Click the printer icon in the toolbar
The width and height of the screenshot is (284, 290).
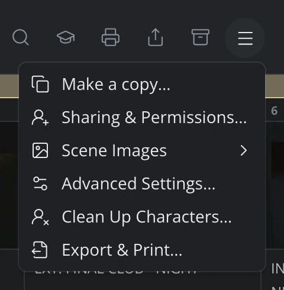click(x=111, y=37)
